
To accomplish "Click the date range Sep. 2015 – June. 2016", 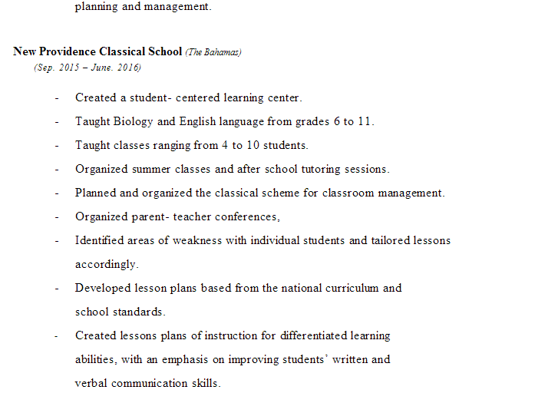I will (x=87, y=68).
